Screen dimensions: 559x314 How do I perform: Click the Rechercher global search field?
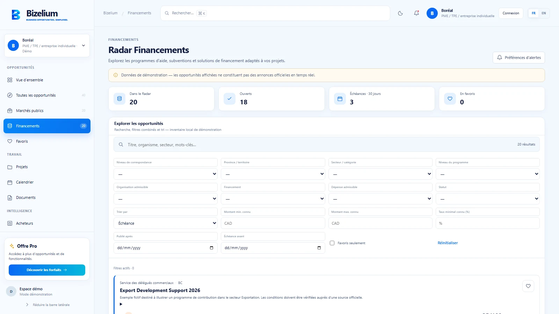coord(275,13)
